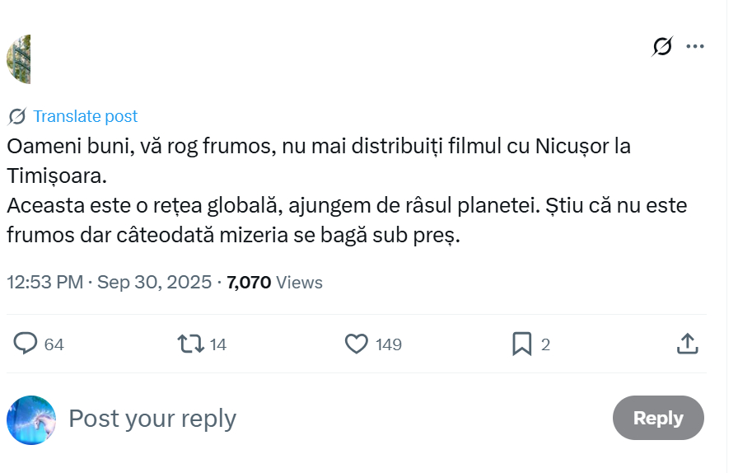
Task: Click the small icon beside Translate post
Action: point(17,116)
